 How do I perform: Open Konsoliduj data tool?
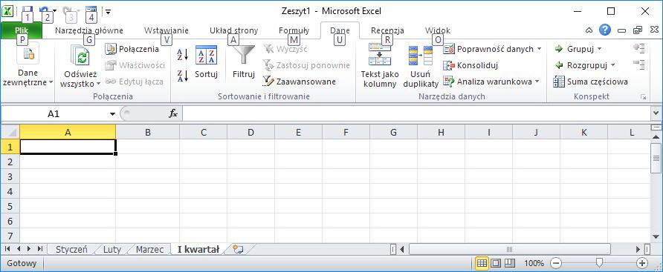470,65
